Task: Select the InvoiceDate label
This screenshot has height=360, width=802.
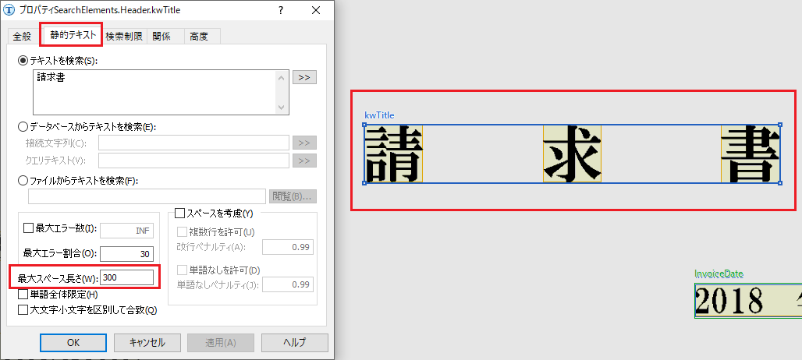Action: [719, 274]
